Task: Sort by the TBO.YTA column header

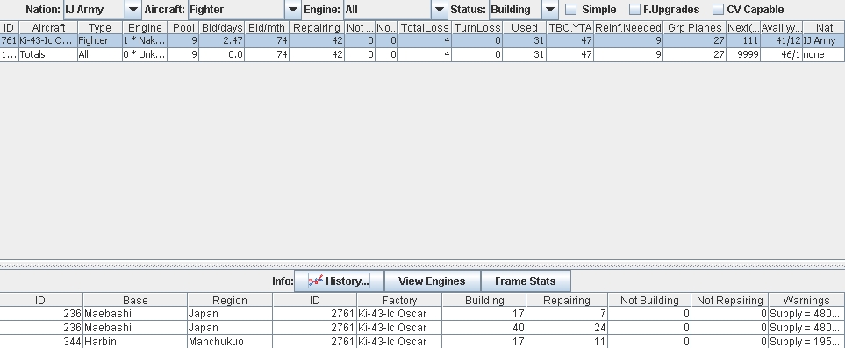Action: click(570, 27)
